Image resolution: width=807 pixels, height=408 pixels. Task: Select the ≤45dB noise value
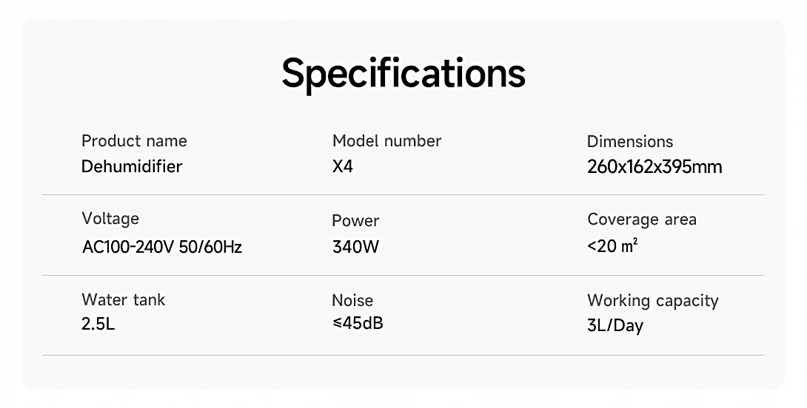tap(358, 324)
